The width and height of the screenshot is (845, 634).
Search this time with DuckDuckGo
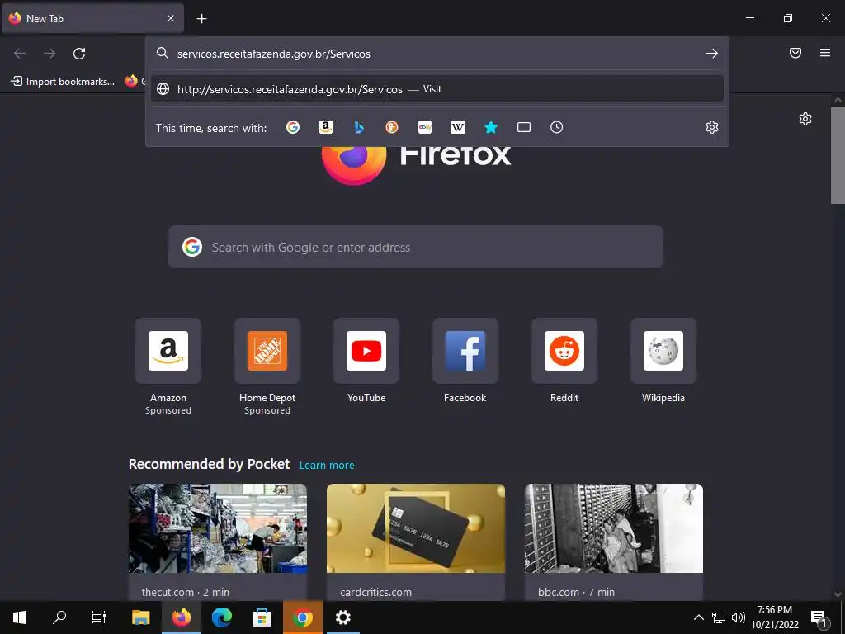392,127
